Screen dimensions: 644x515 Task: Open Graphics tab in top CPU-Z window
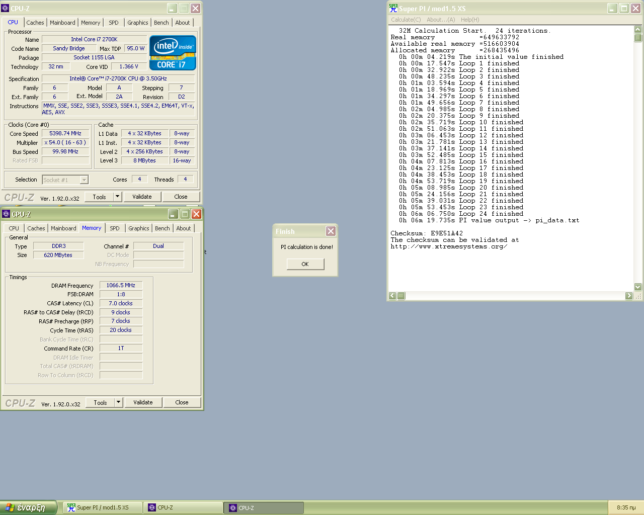click(137, 23)
